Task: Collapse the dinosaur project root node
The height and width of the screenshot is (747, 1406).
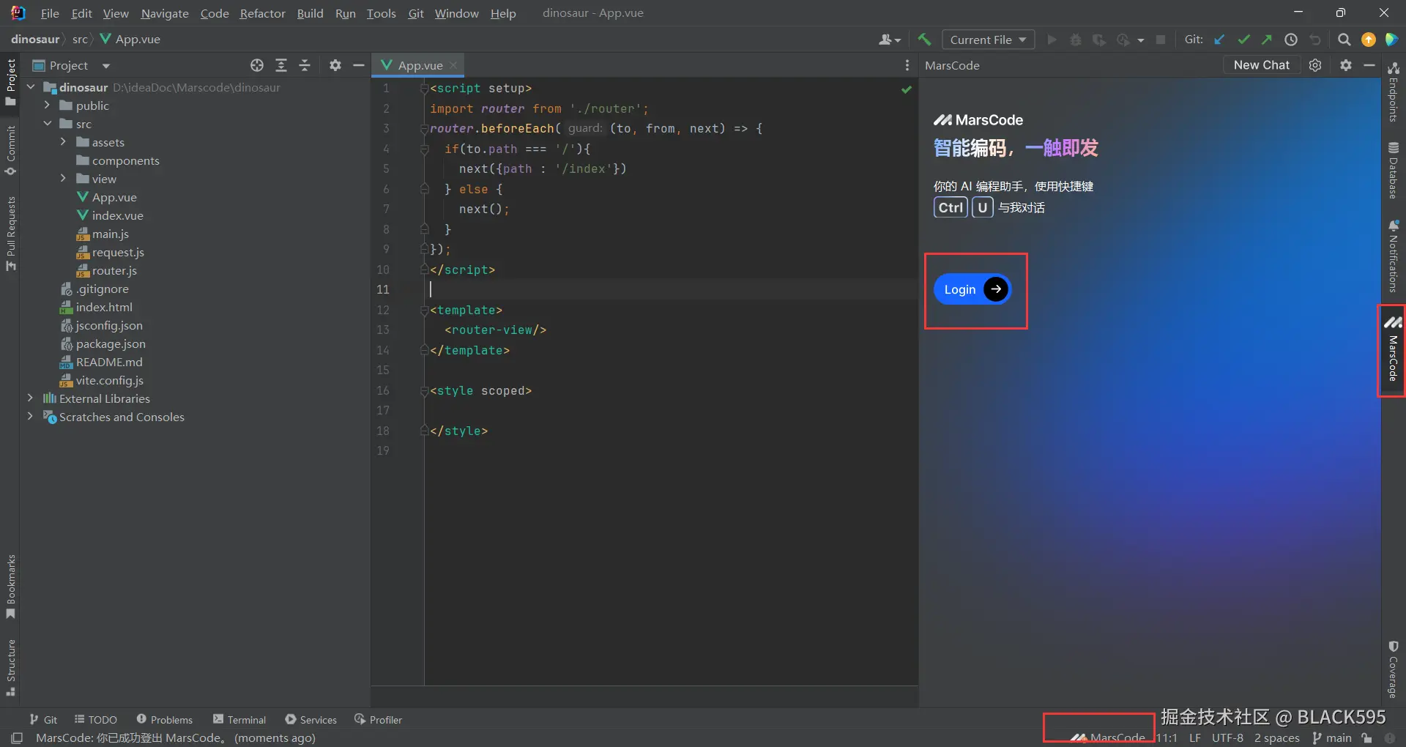Action: [31, 87]
